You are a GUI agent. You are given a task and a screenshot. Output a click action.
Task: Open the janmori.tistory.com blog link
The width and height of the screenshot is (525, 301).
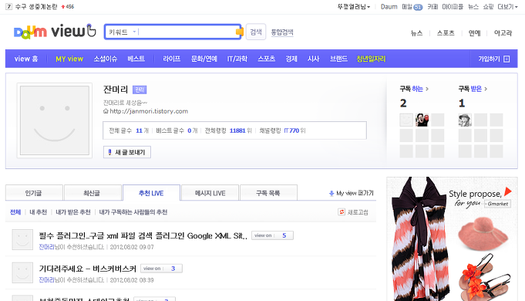pos(149,111)
